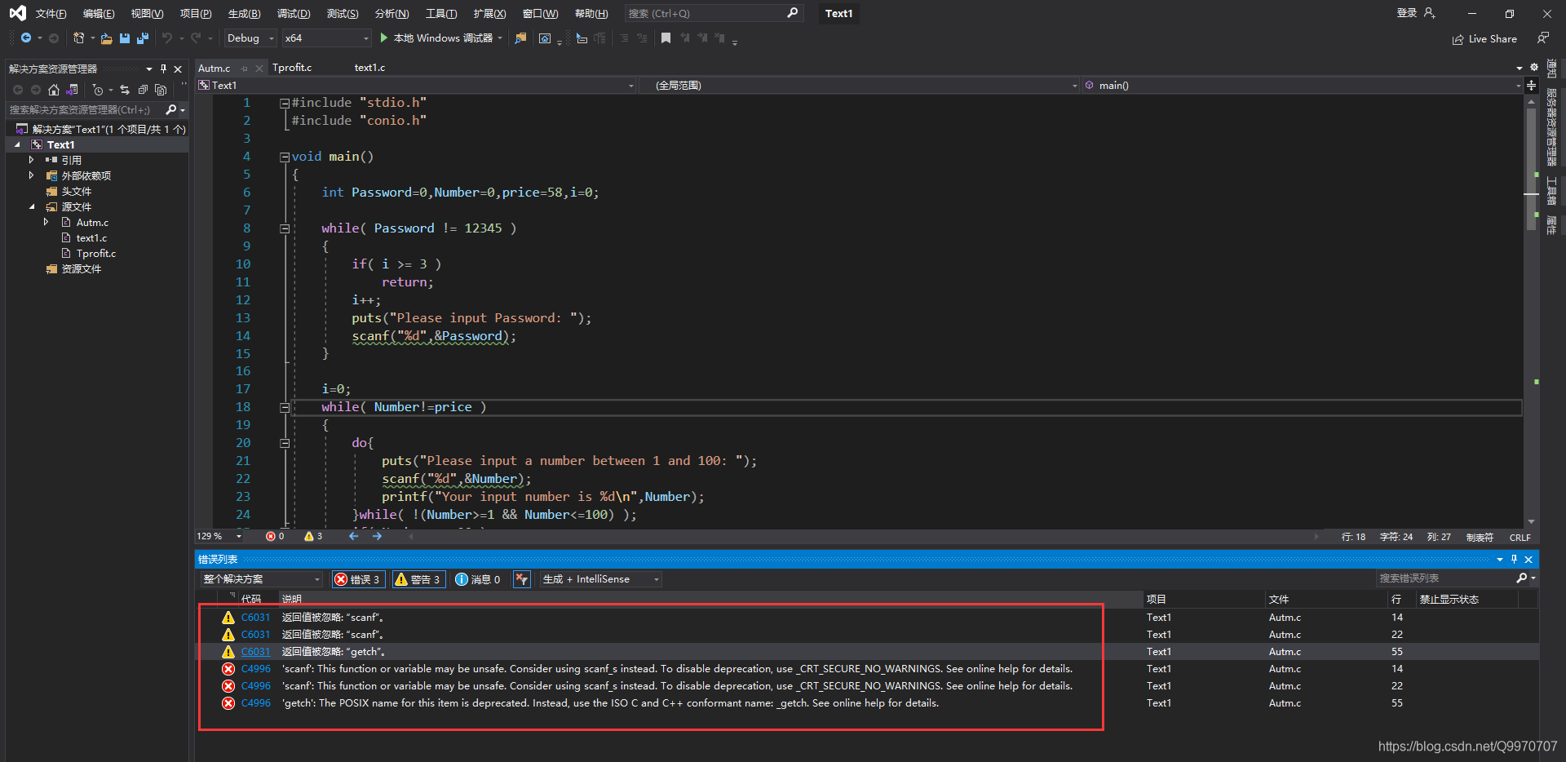Image resolution: width=1566 pixels, height=762 pixels.
Task: Switch to the text1.c tab
Action: click(369, 68)
